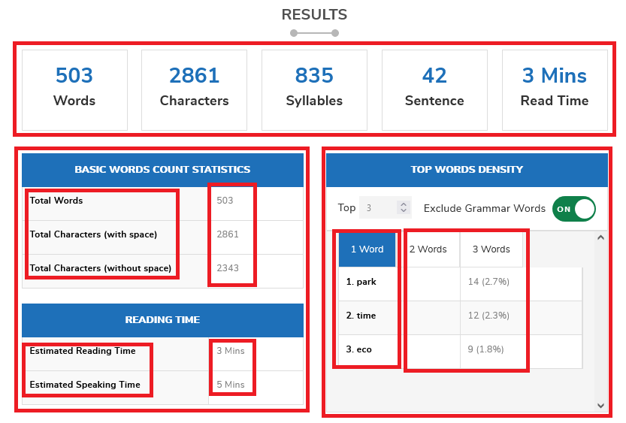Click the Top Words Density header
The width and height of the screenshot is (626, 423).
pos(467,170)
